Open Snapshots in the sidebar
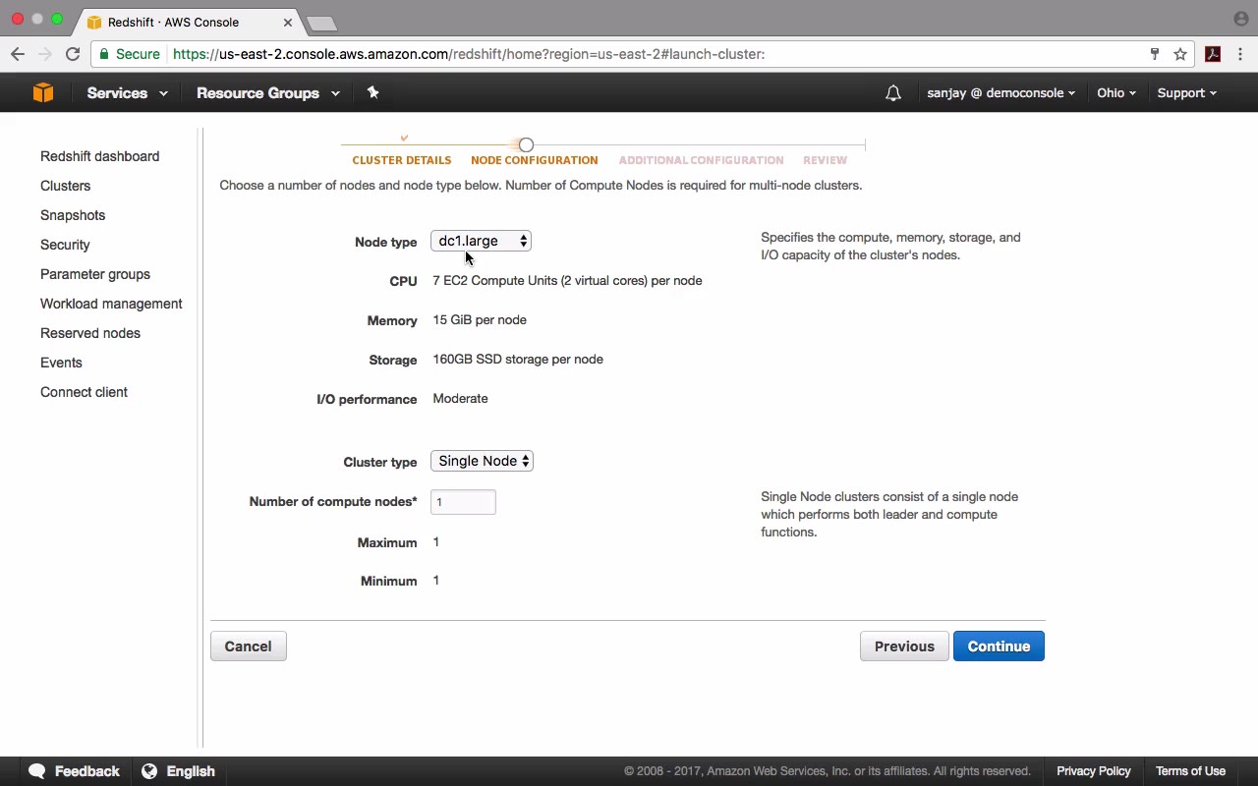 73,215
